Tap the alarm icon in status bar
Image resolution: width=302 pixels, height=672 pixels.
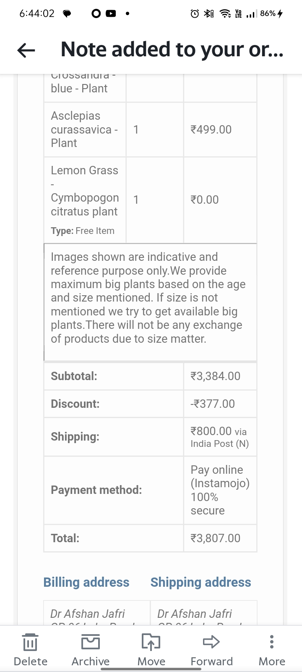coord(195,14)
